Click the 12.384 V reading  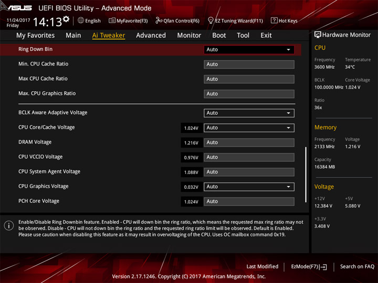click(x=323, y=206)
